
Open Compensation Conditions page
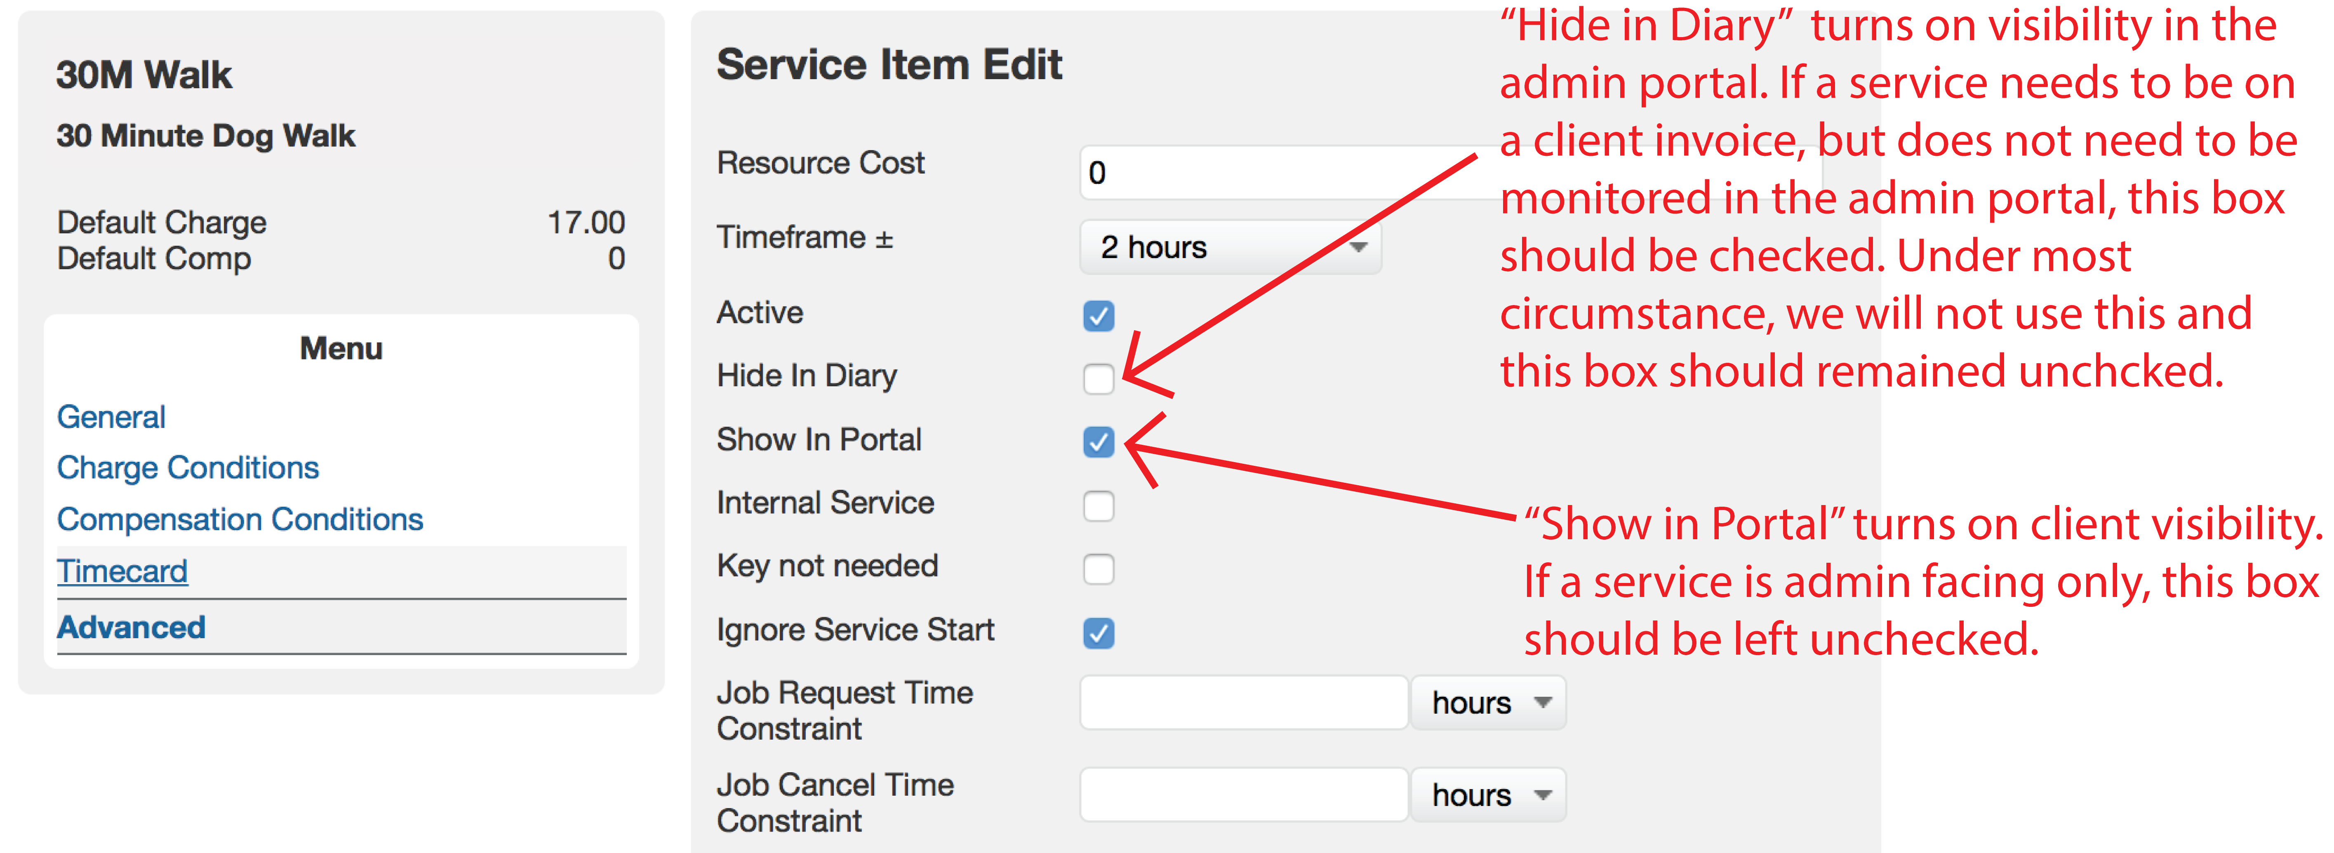tap(240, 520)
